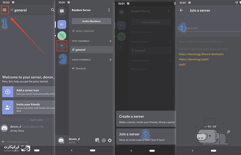Tap home pill on second screen navigation bar
The width and height of the screenshot is (241, 155).
93,150
